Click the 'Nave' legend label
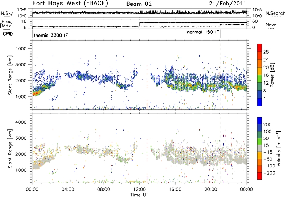Screen dimensions: 285x197 271,25
